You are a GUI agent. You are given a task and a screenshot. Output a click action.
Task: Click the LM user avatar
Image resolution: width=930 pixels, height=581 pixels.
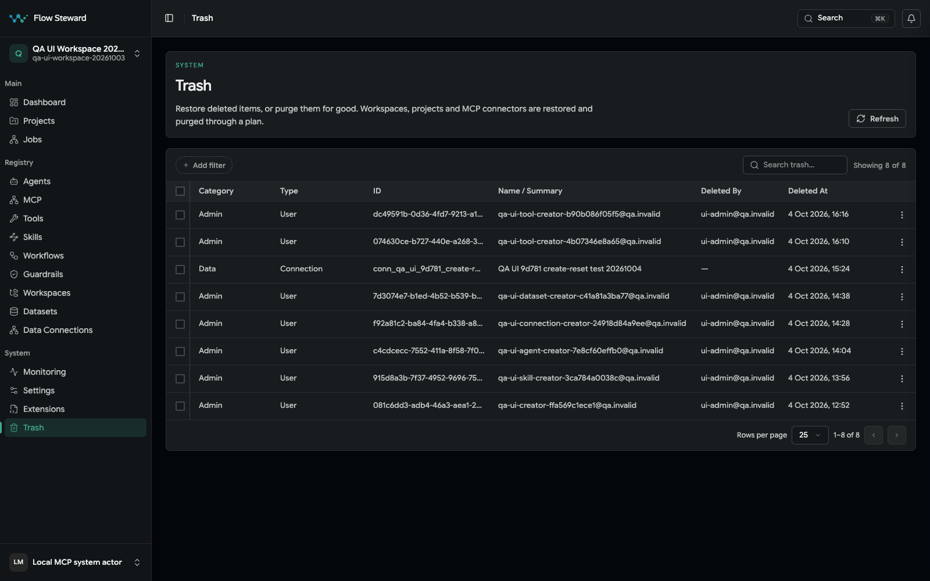(19, 562)
